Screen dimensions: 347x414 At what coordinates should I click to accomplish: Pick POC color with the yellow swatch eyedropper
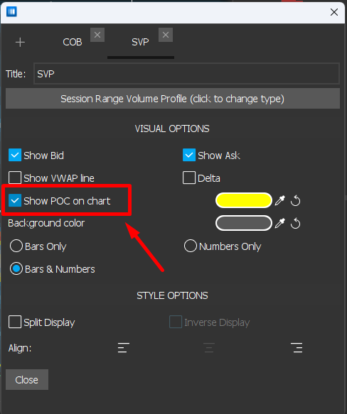click(280, 201)
